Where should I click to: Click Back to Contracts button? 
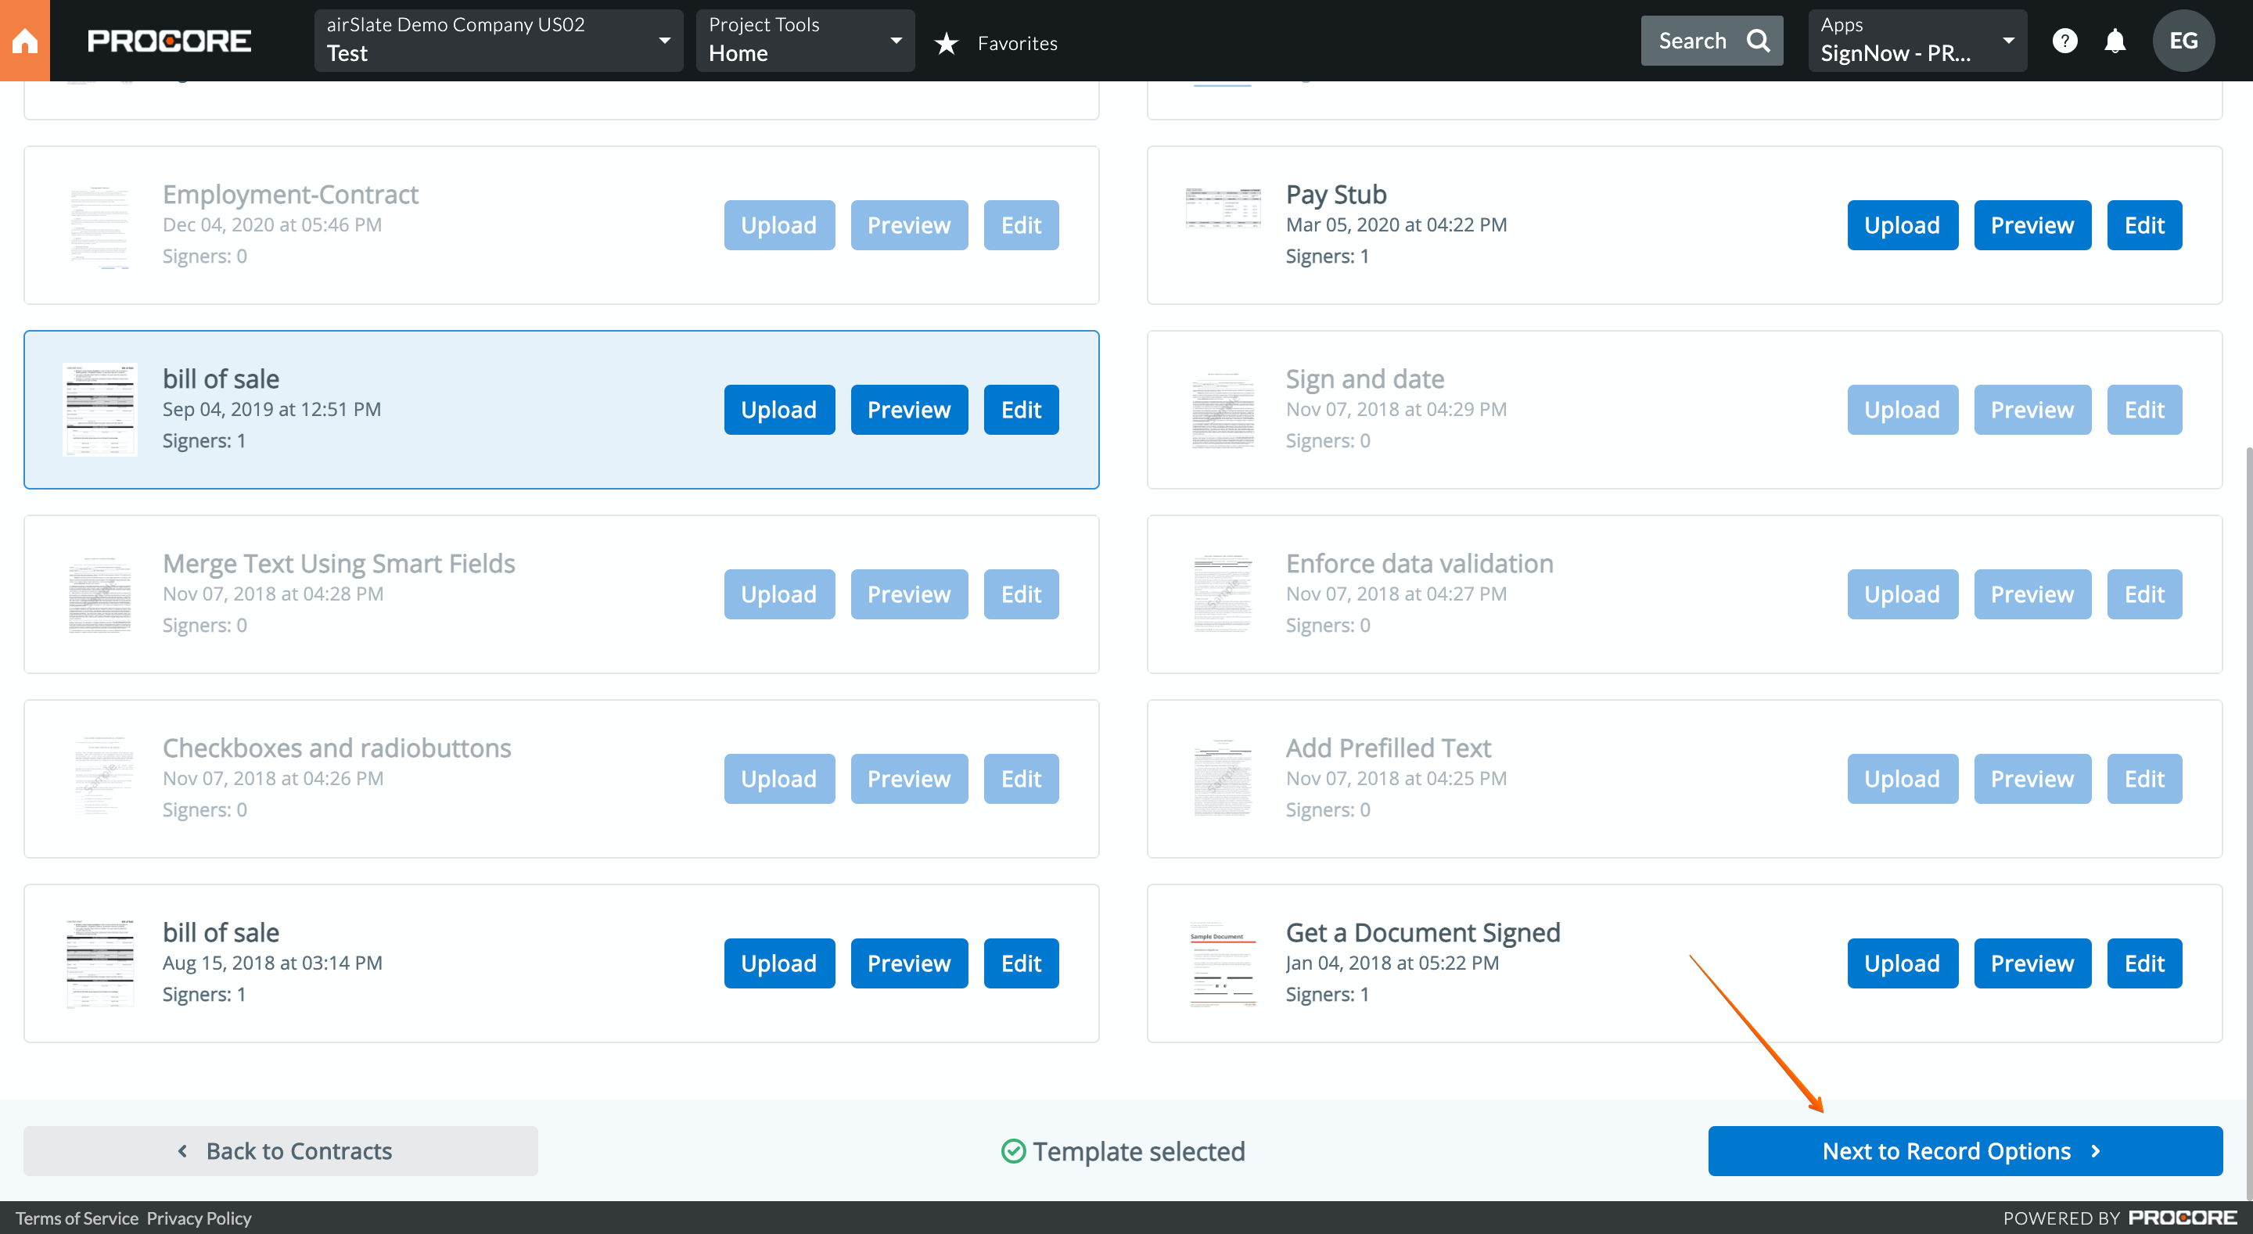(x=281, y=1151)
